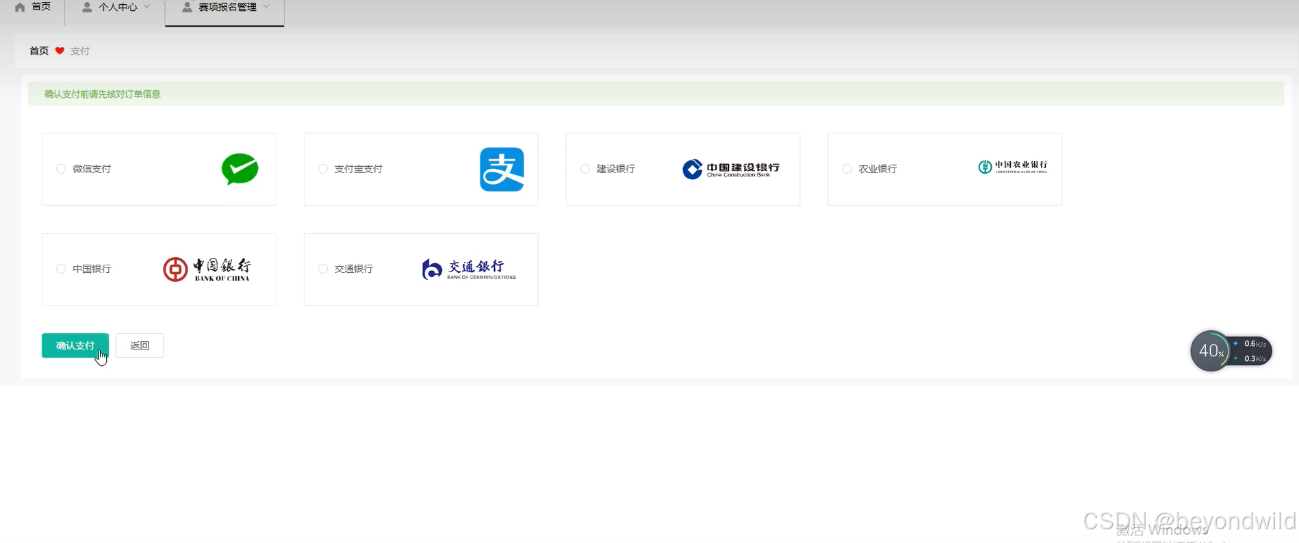Image resolution: width=1299 pixels, height=543 pixels.
Task: Open the 首页 tab in the top nav
Action: (x=32, y=8)
